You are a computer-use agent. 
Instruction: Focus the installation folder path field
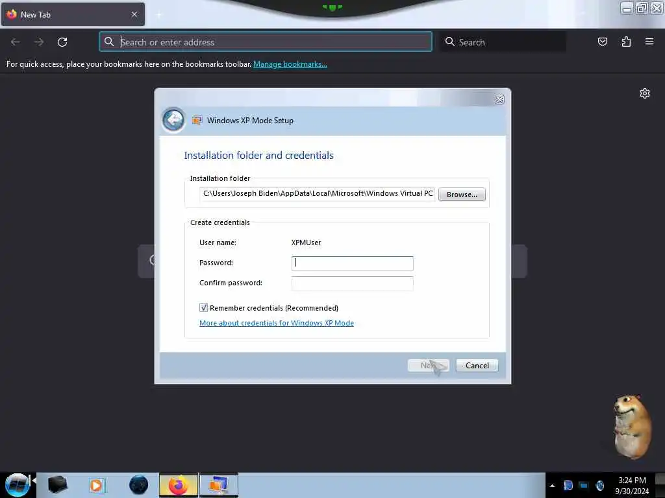(x=317, y=193)
